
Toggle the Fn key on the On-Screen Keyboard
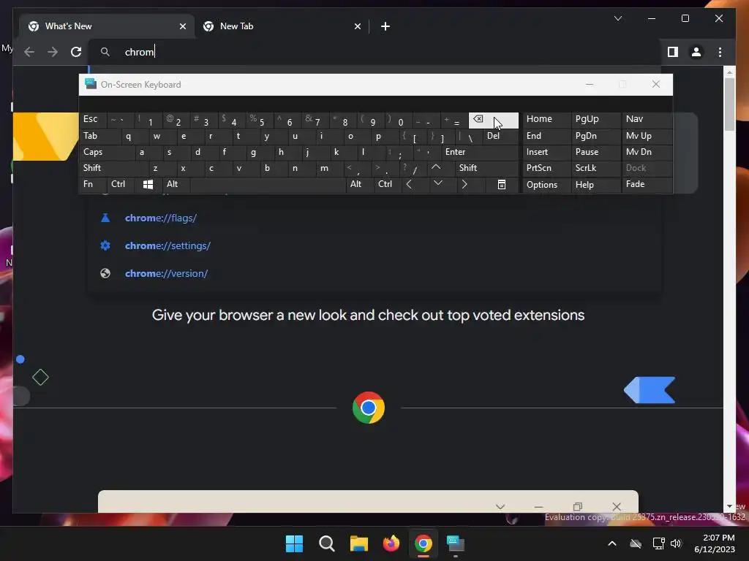[x=93, y=184]
